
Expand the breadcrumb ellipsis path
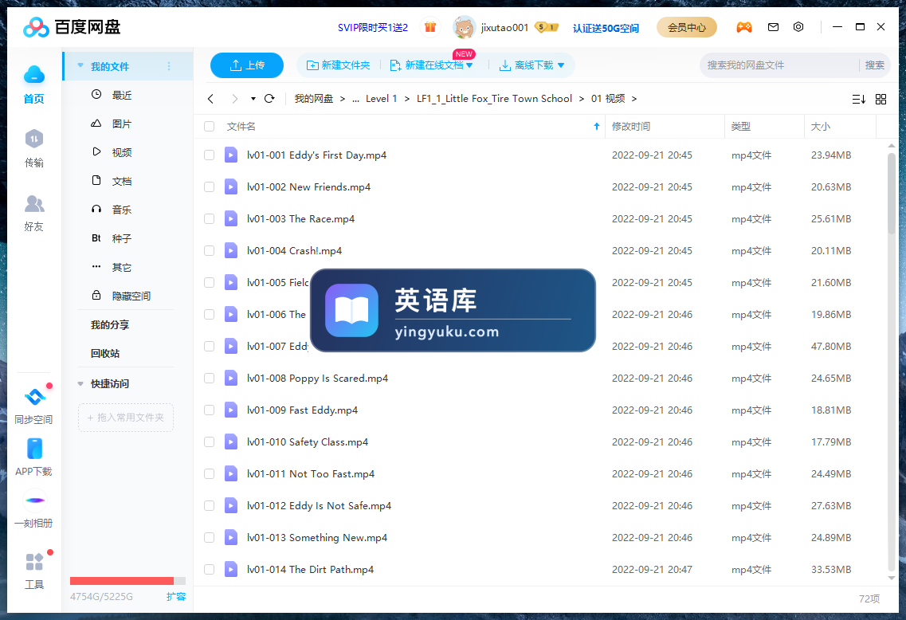(x=355, y=99)
